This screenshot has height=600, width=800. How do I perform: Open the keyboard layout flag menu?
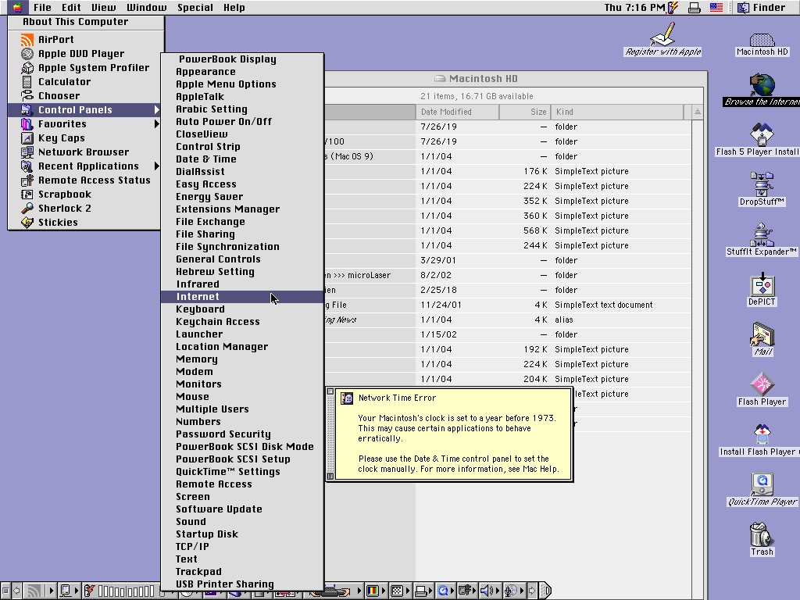[x=716, y=8]
